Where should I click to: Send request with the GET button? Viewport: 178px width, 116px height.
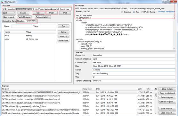coord(38,13)
